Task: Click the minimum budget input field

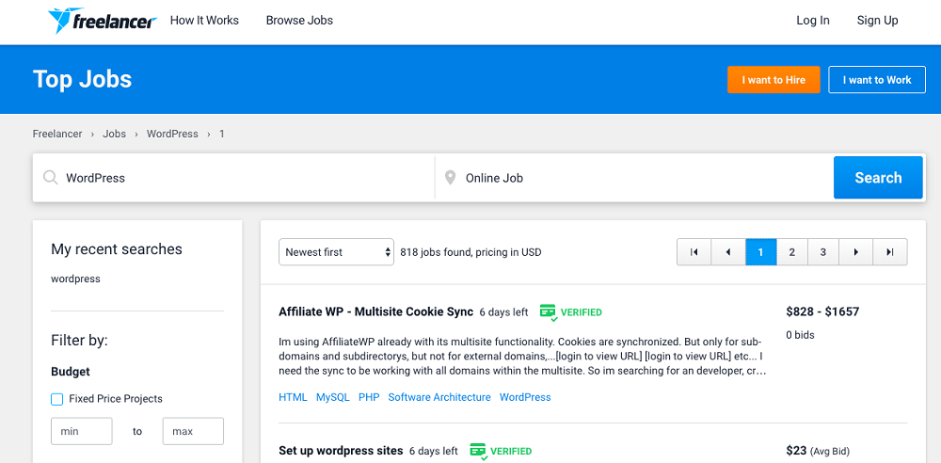Action: pos(82,431)
